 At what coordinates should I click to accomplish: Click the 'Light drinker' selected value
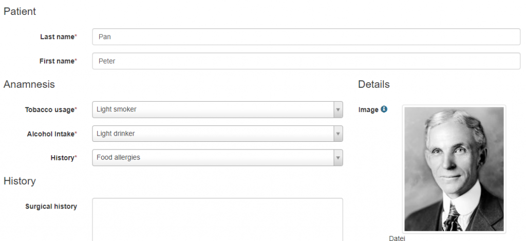[x=116, y=133]
